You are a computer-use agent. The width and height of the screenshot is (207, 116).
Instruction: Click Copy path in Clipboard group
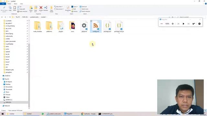tap(21, 9)
